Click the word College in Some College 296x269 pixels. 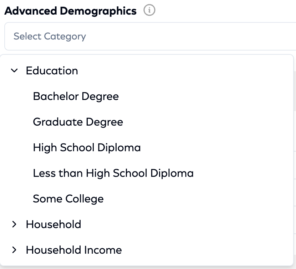(x=85, y=199)
